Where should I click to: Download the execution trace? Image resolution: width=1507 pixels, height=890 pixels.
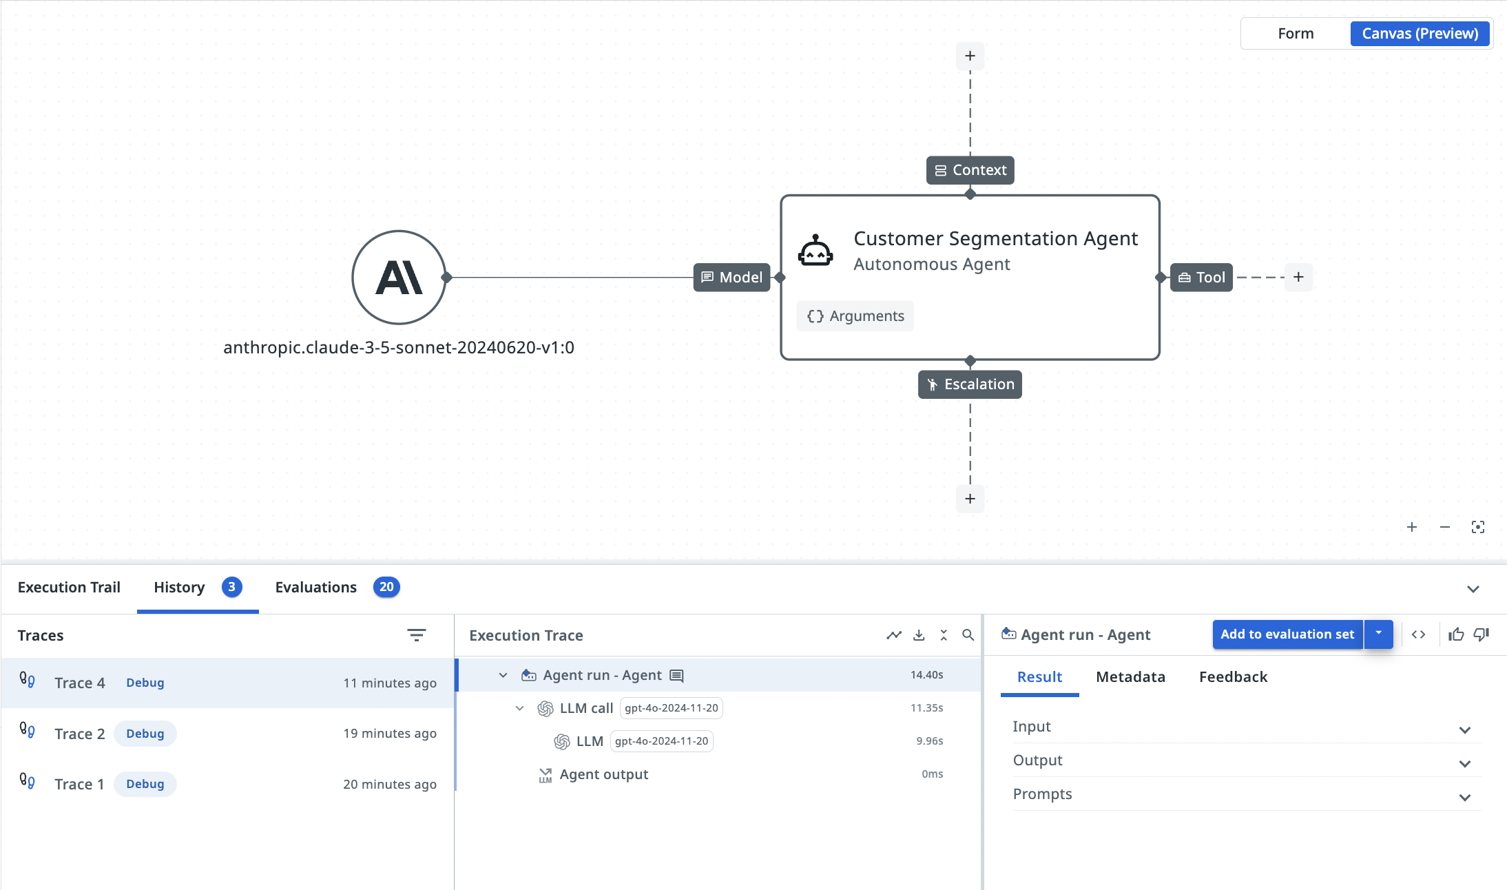919,635
